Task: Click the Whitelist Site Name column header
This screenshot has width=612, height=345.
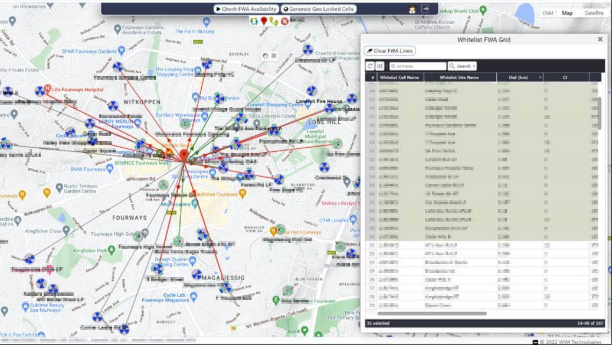Action: [x=459, y=77]
